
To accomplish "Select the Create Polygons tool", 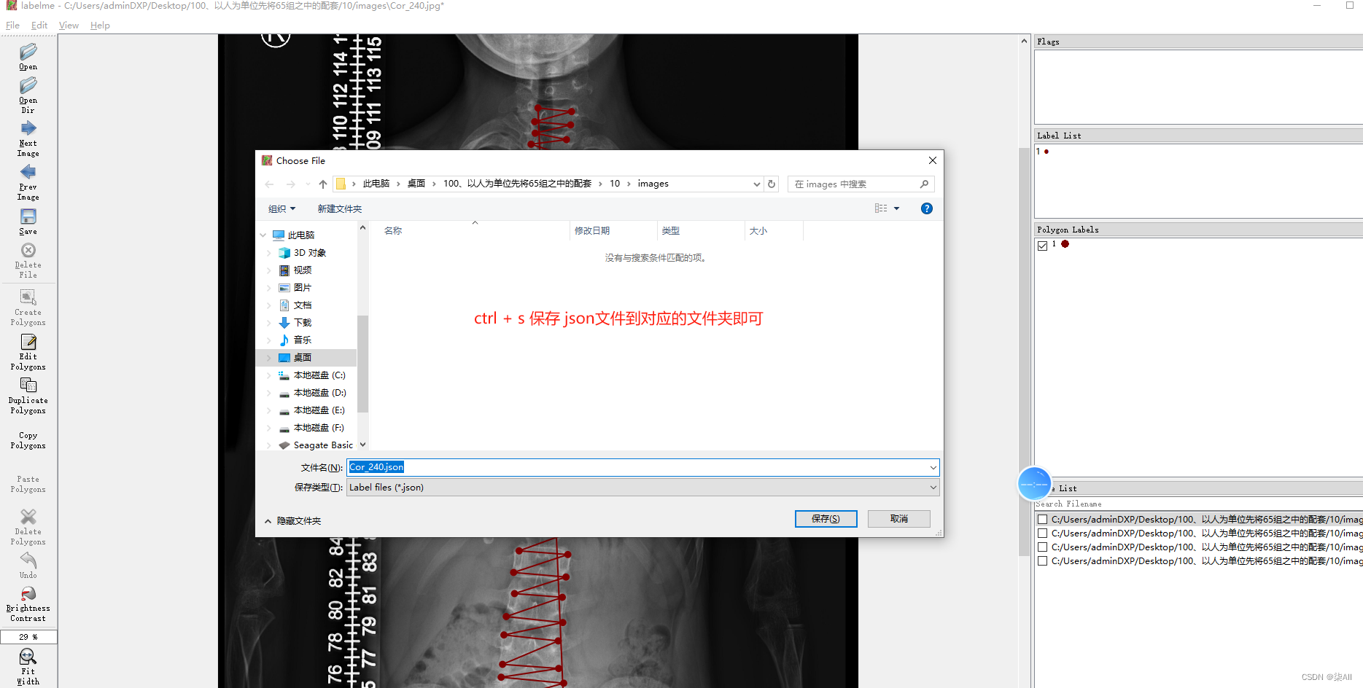I will 28,297.
